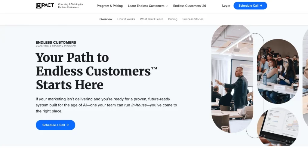Open the Program & Pricing menu item
Screen dimensions: 308x148
point(110,6)
